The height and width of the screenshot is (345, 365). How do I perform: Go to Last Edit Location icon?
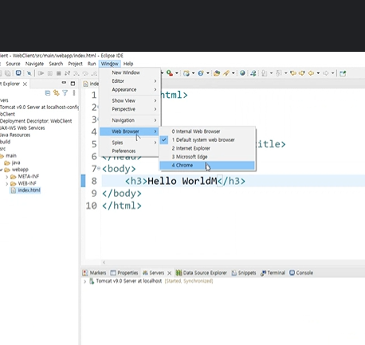(293, 73)
